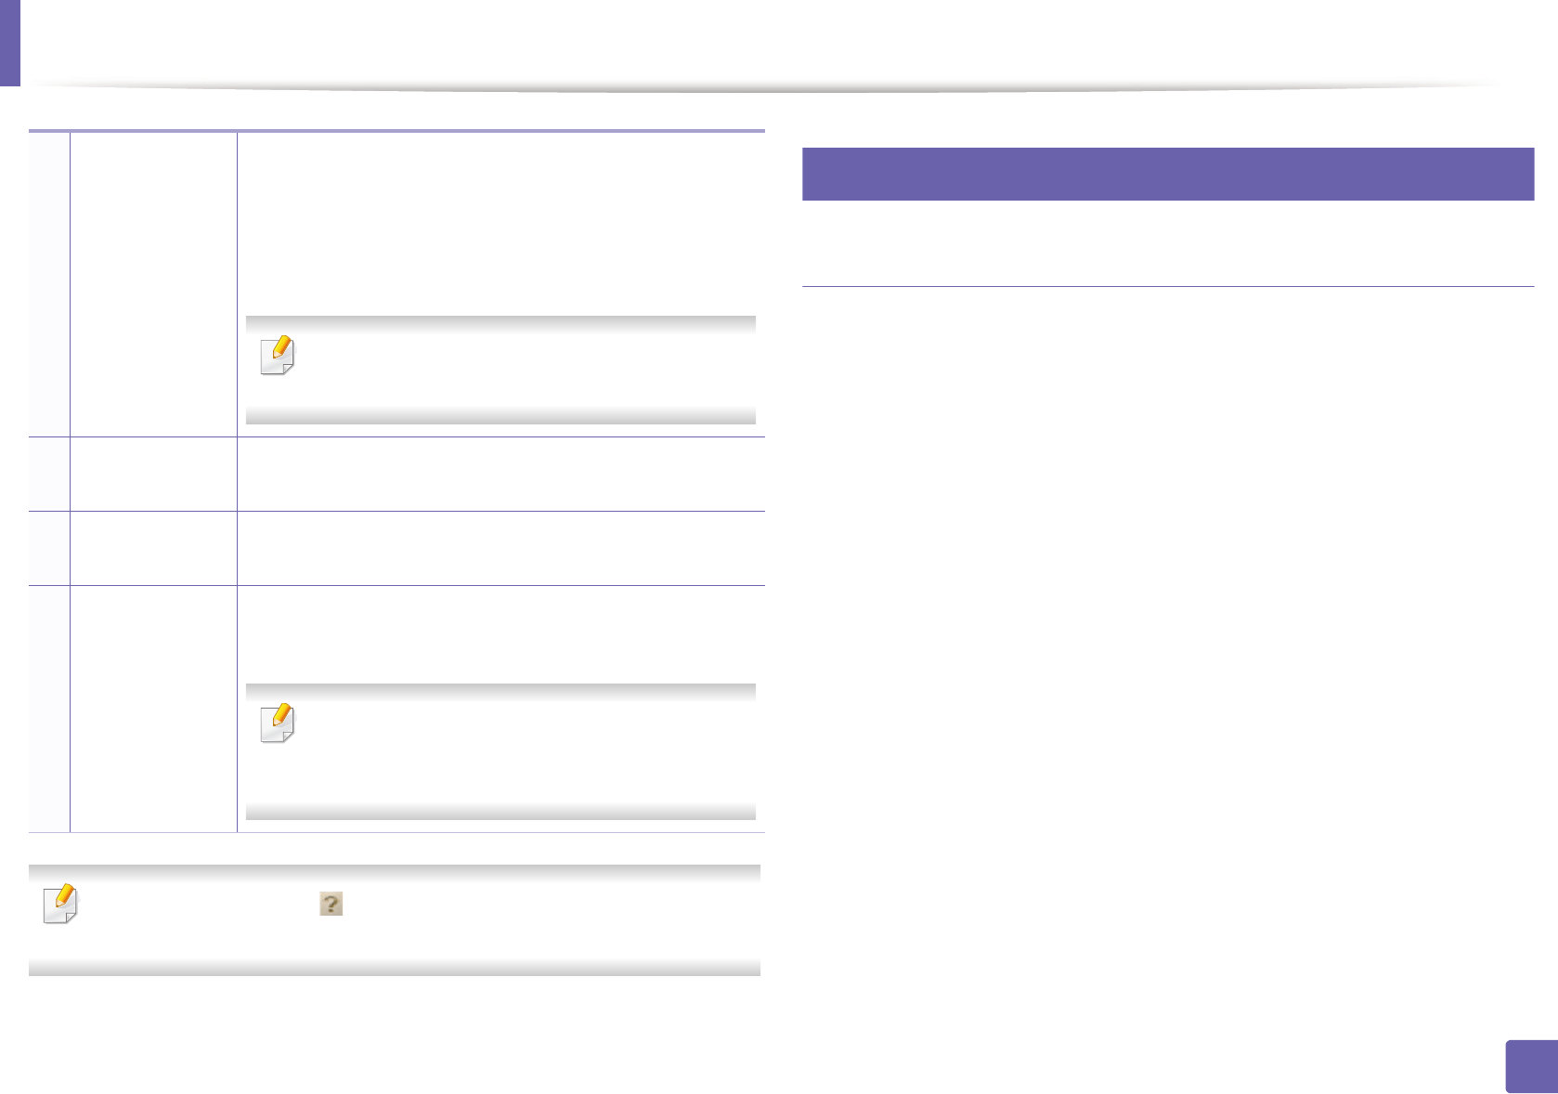This screenshot has height=1094, width=1558.
Task: Click the question mark help icon
Action: (x=331, y=904)
